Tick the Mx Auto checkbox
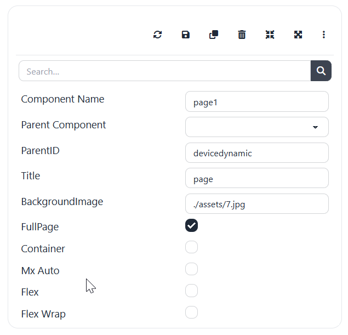The image size is (348, 335). tap(191, 269)
